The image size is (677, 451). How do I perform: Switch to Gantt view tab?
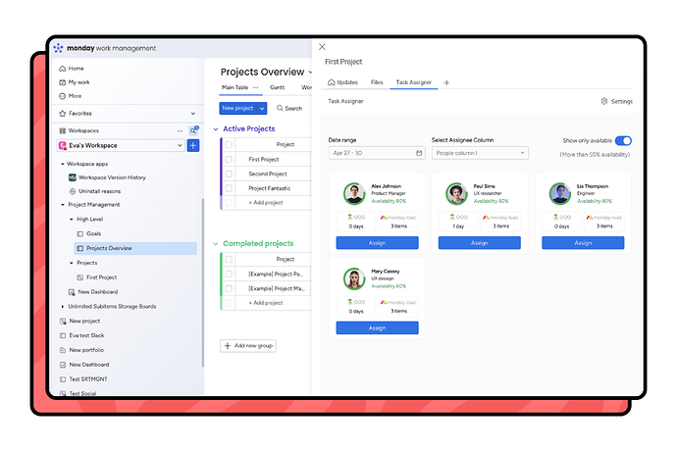point(278,87)
